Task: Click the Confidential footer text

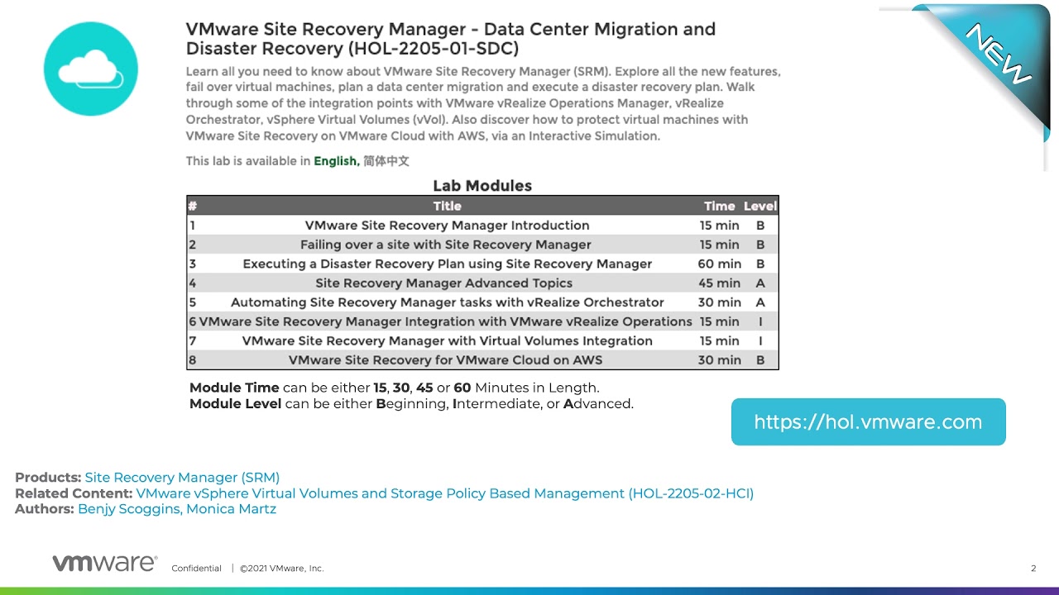Action: click(196, 569)
